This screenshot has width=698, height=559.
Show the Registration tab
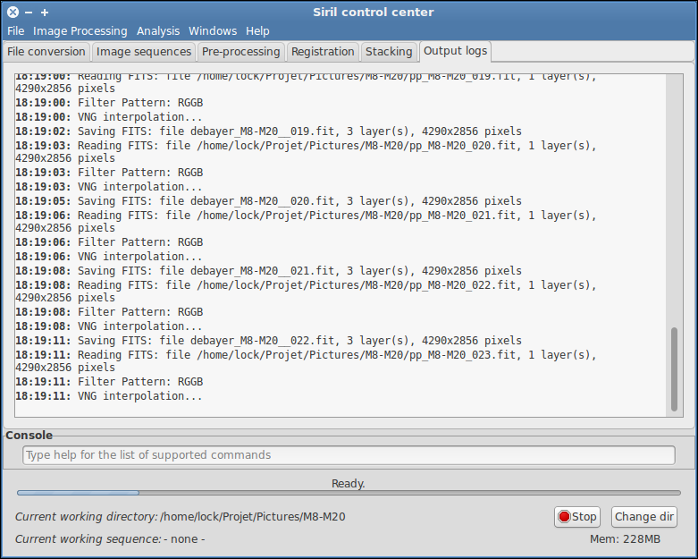[324, 52]
